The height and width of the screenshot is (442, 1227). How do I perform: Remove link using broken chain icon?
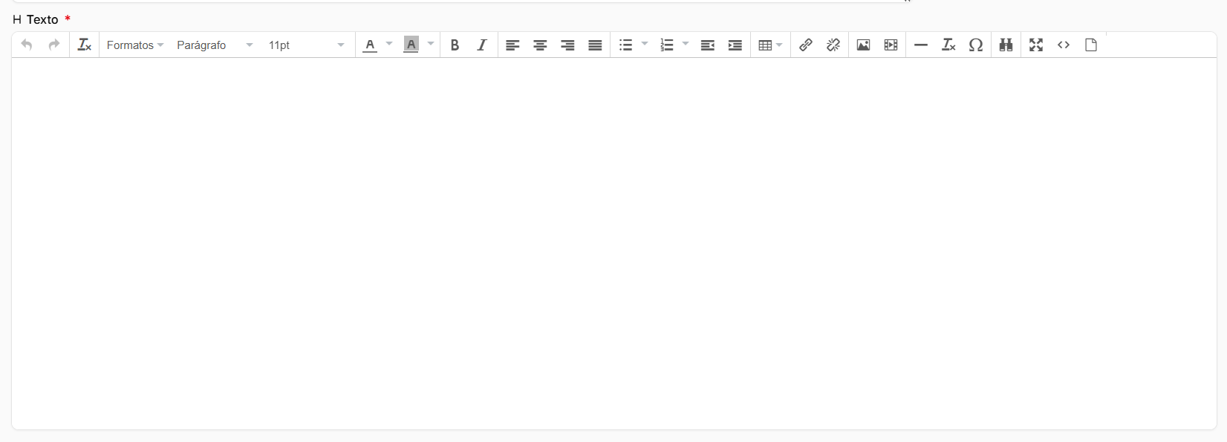pos(833,45)
